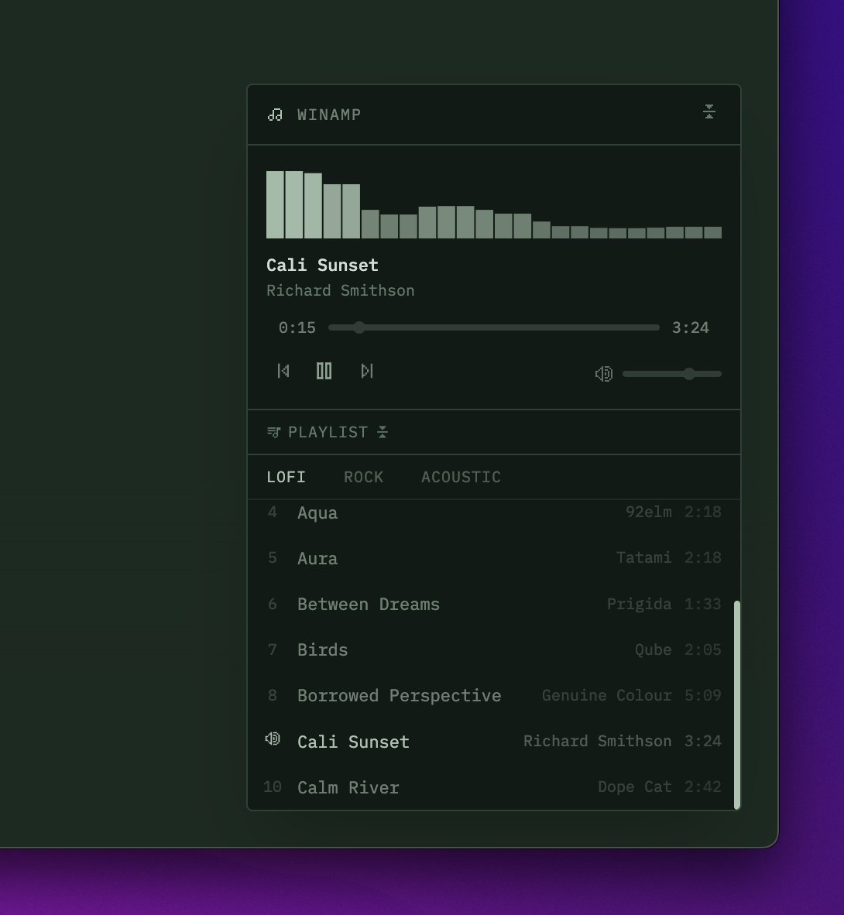Click artist Tatami in the playlist
Image resolution: width=844 pixels, height=915 pixels.
(643, 557)
